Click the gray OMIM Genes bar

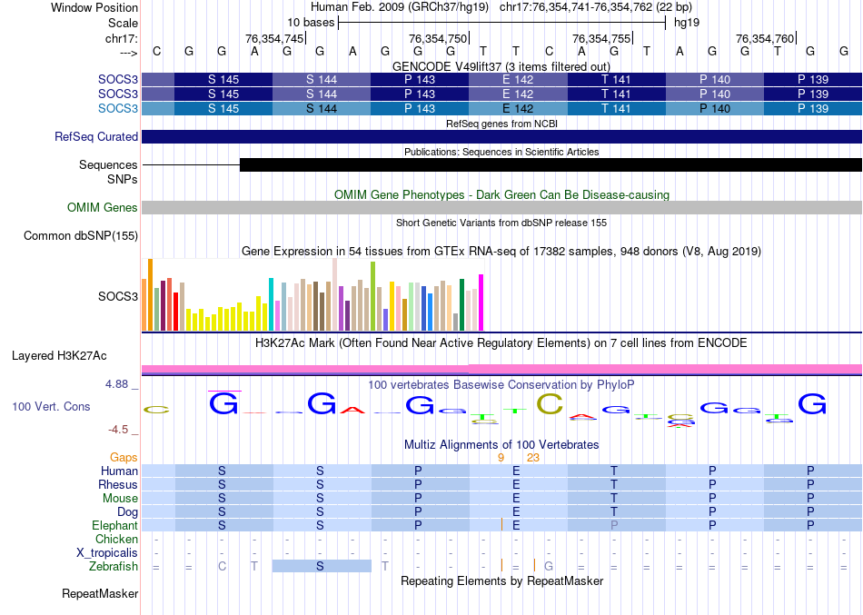pos(501,207)
